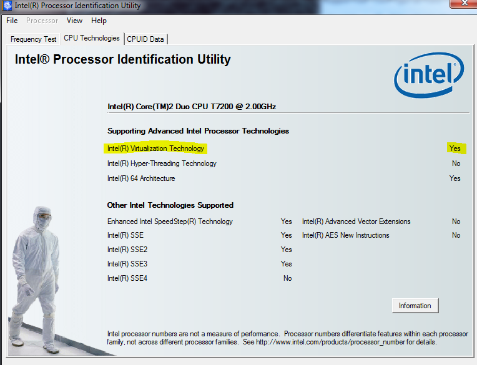The height and width of the screenshot is (365, 477).
Task: Open the File menu
Action: click(x=12, y=21)
